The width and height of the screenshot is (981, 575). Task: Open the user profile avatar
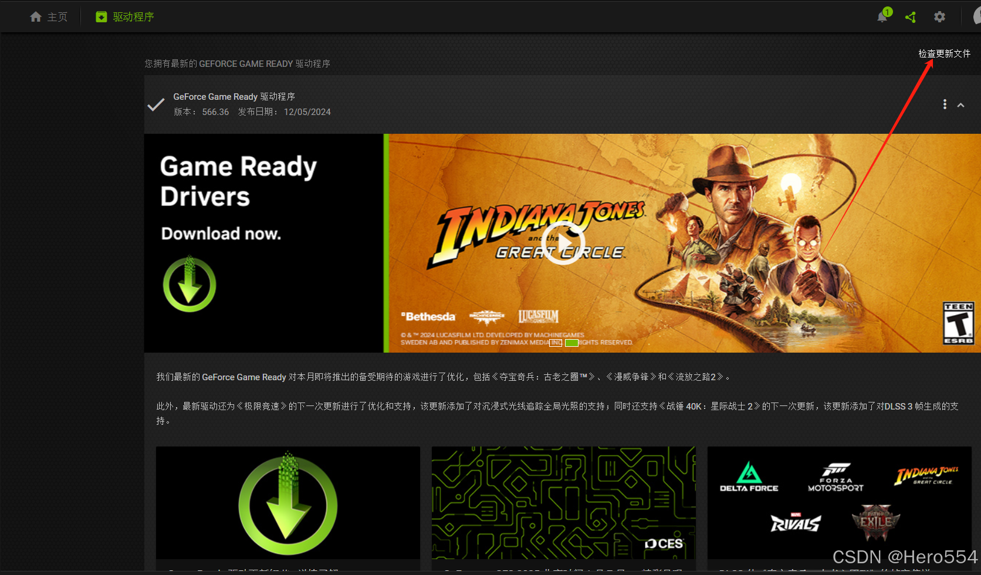tap(976, 16)
